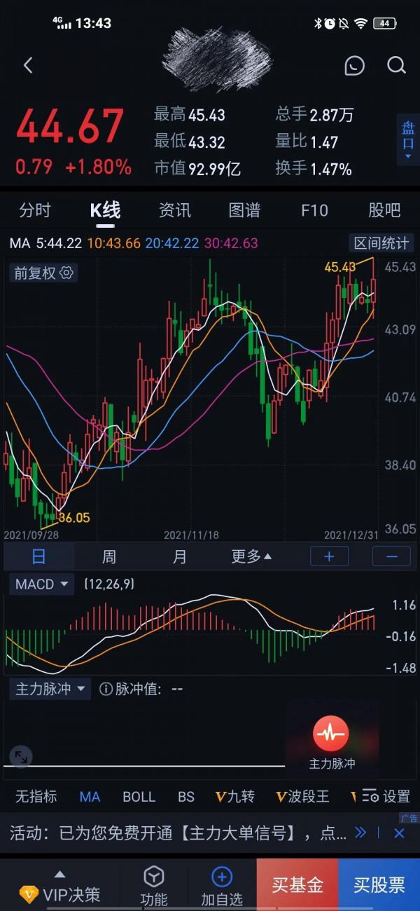The width and height of the screenshot is (420, 911).
Task: Tap the 36.05 low marker on chart
Action: click(x=73, y=518)
